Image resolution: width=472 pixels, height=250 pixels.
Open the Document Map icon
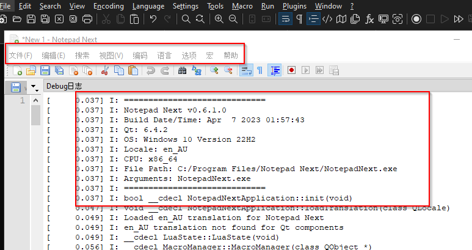[x=341, y=20]
